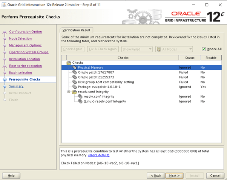Open the more details link
This screenshot has width=227, height=180.
click(x=99, y=155)
